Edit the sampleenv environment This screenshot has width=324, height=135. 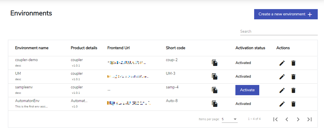click(282, 90)
